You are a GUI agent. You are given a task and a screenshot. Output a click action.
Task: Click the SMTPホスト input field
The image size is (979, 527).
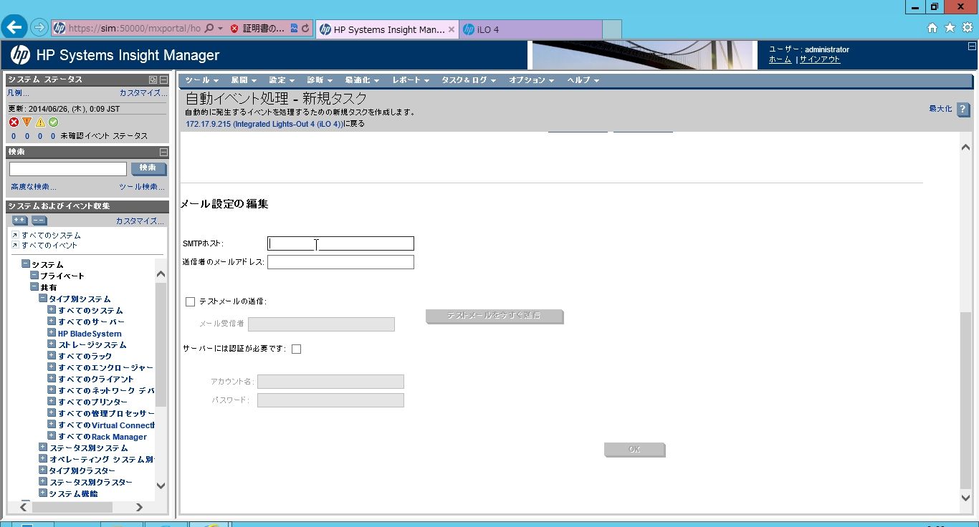click(340, 243)
